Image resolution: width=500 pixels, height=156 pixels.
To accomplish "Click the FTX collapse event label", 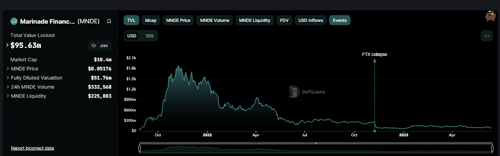I will click(374, 54).
